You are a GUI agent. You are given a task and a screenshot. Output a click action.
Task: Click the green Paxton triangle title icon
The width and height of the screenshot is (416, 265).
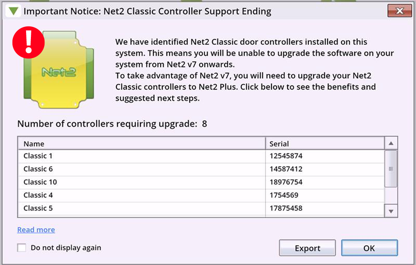[x=13, y=11]
